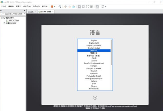Open the 查看(V) menu

click(18, 7)
